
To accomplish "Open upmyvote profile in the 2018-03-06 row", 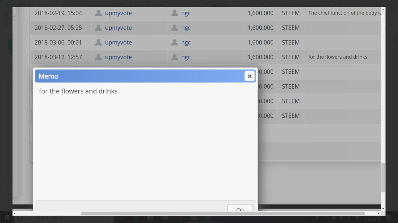I will pos(118,42).
